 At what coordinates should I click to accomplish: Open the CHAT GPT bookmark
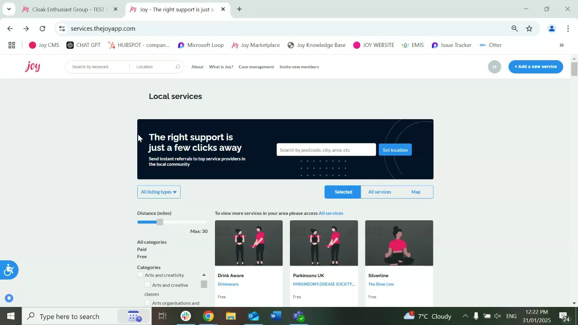tap(84, 45)
